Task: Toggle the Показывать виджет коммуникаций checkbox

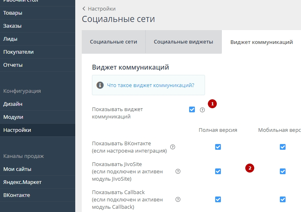Action: click(192, 109)
